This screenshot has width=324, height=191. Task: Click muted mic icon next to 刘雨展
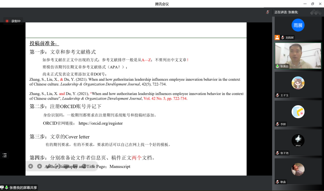pos(283,37)
